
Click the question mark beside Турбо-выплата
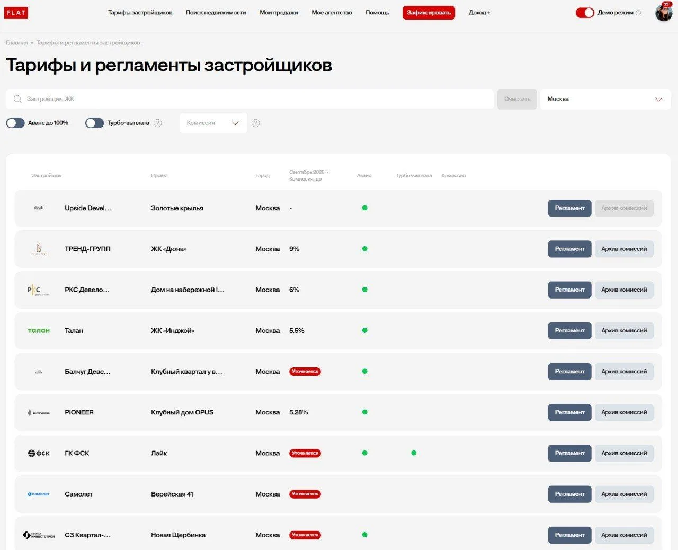coord(158,123)
